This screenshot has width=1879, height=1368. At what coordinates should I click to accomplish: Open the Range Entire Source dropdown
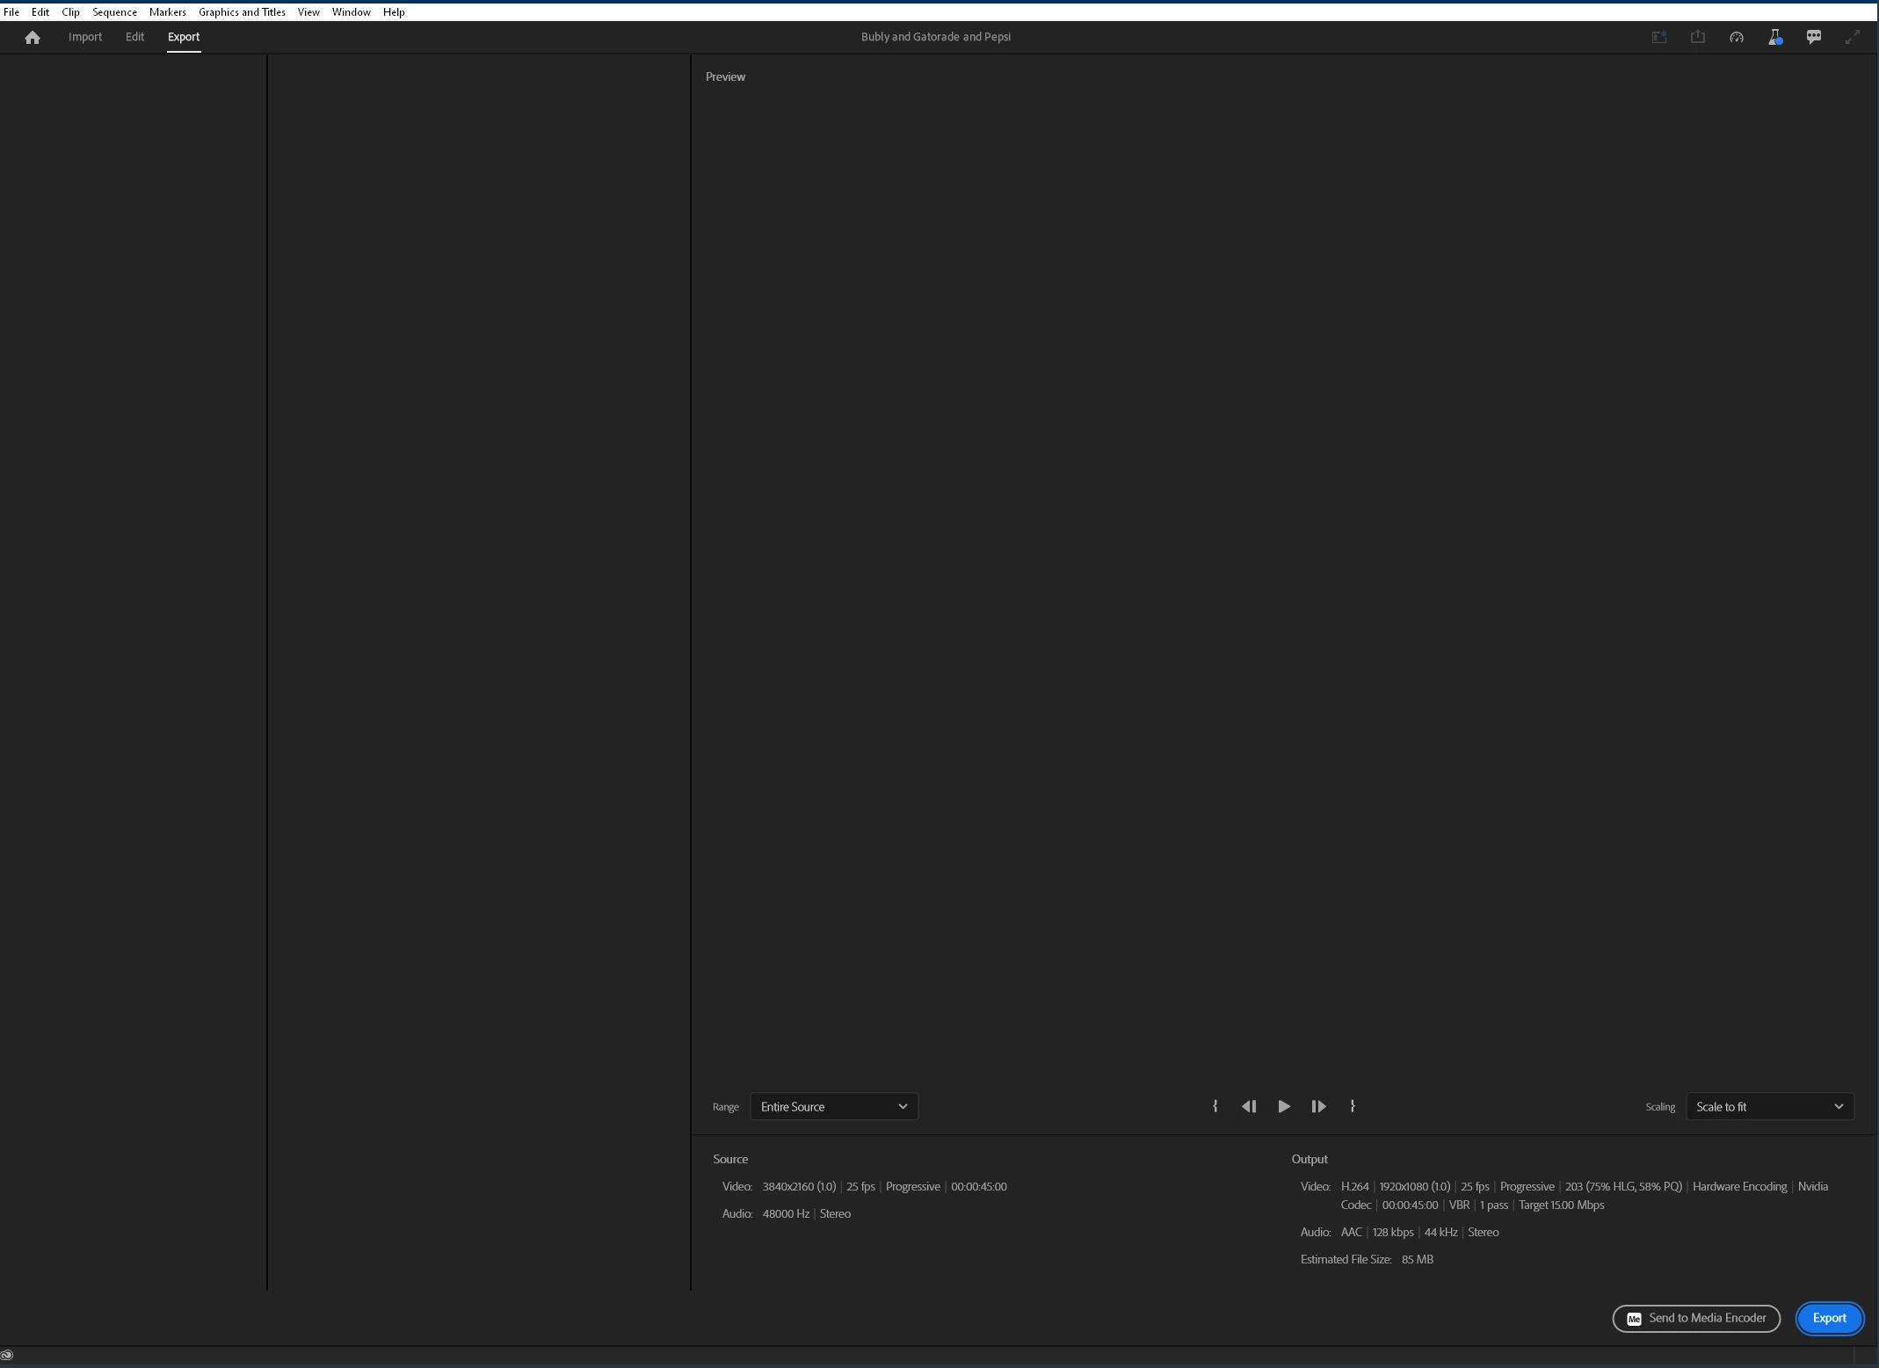click(833, 1106)
